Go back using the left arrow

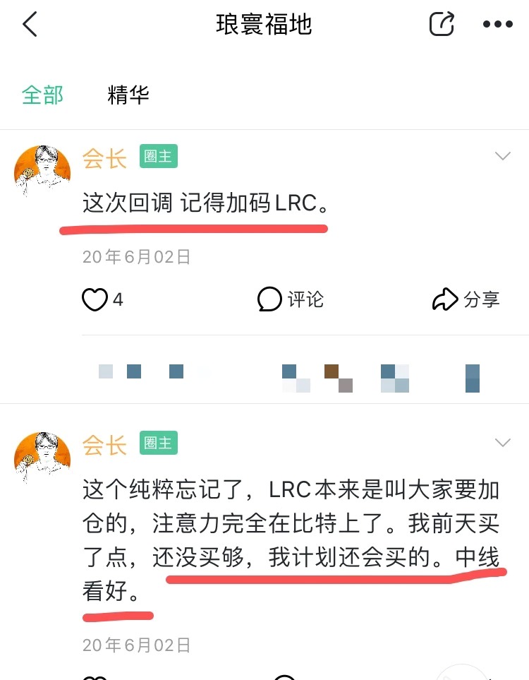click(30, 24)
